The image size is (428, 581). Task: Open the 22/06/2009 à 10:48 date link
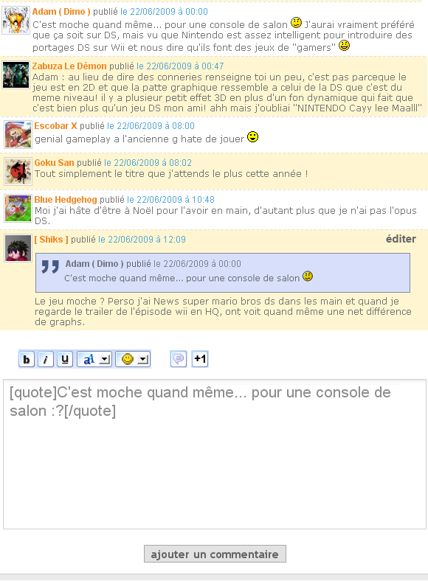click(x=170, y=200)
